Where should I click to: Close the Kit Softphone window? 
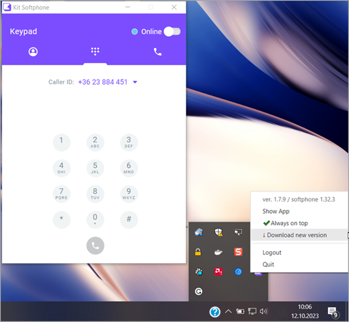(x=174, y=7)
